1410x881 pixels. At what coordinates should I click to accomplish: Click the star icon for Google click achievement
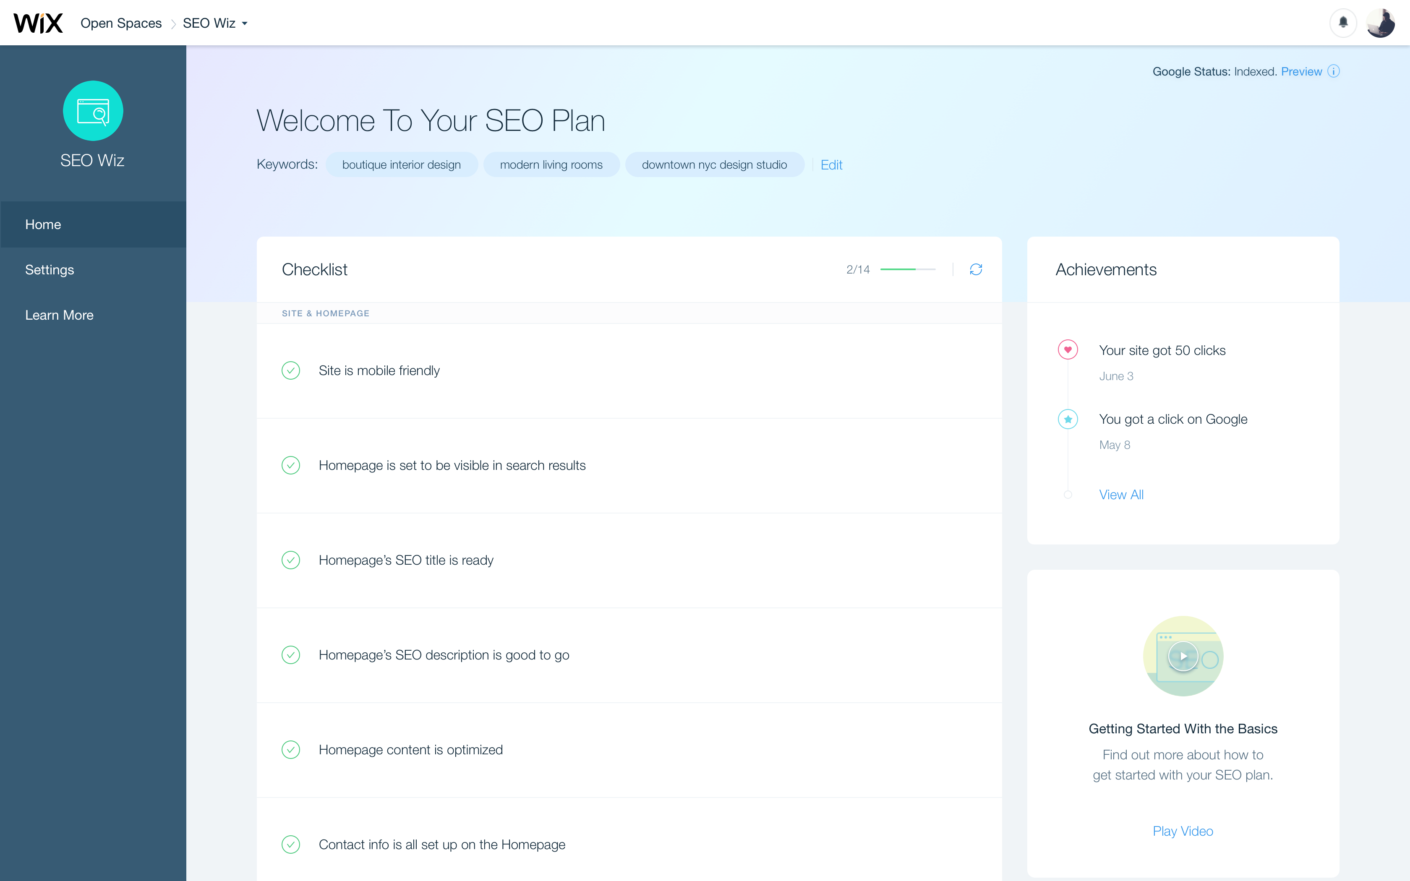(x=1068, y=419)
